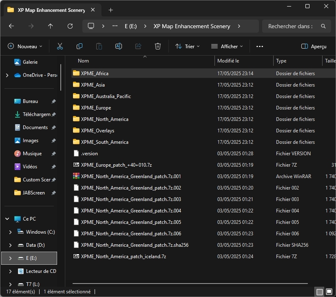Click the Delete trash icon

[158, 47]
